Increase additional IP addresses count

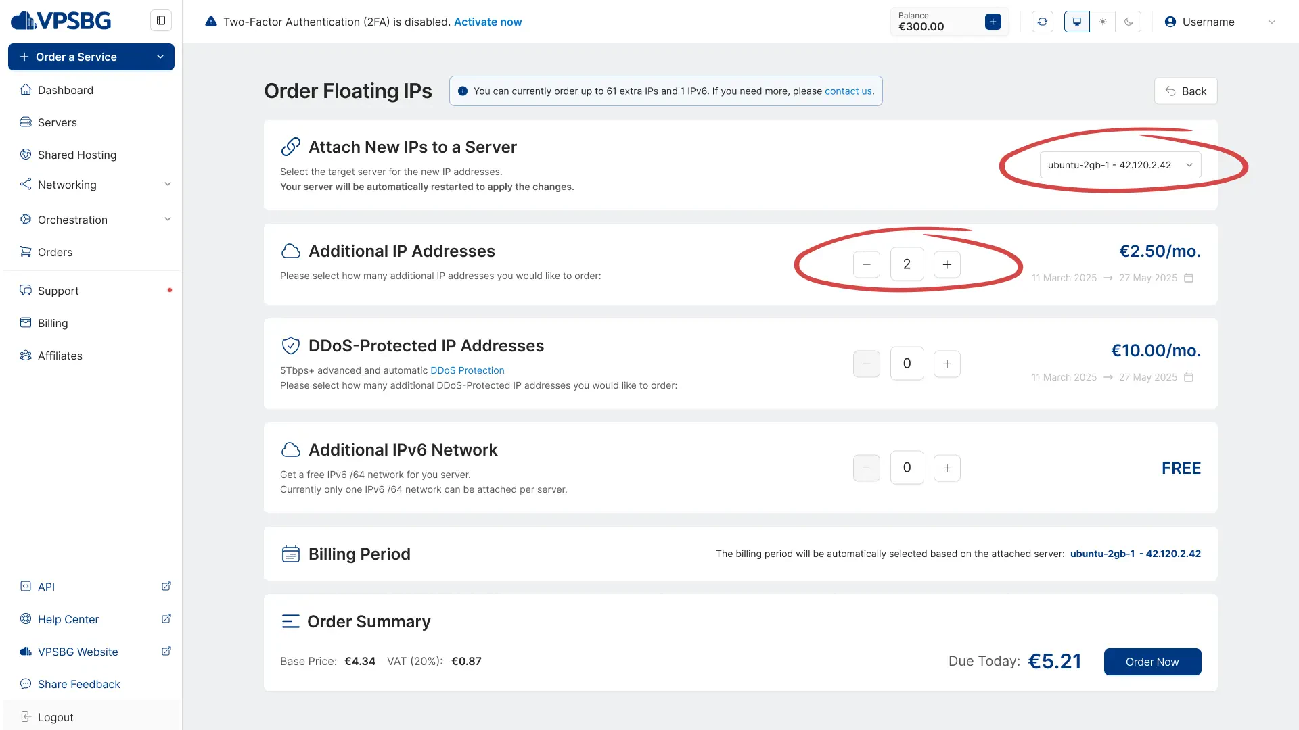[x=947, y=264]
